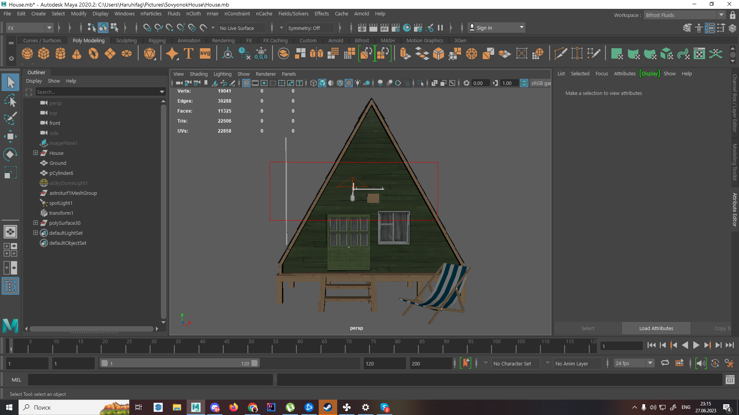The image size is (739, 415).
Task: Select the Lasso tool in toolbox
Action: [10, 101]
